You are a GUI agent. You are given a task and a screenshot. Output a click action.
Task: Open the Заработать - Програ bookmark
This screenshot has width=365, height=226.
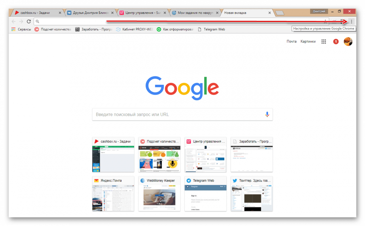pyautogui.click(x=94, y=29)
